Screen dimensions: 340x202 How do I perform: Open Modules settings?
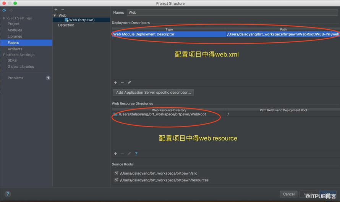15,30
